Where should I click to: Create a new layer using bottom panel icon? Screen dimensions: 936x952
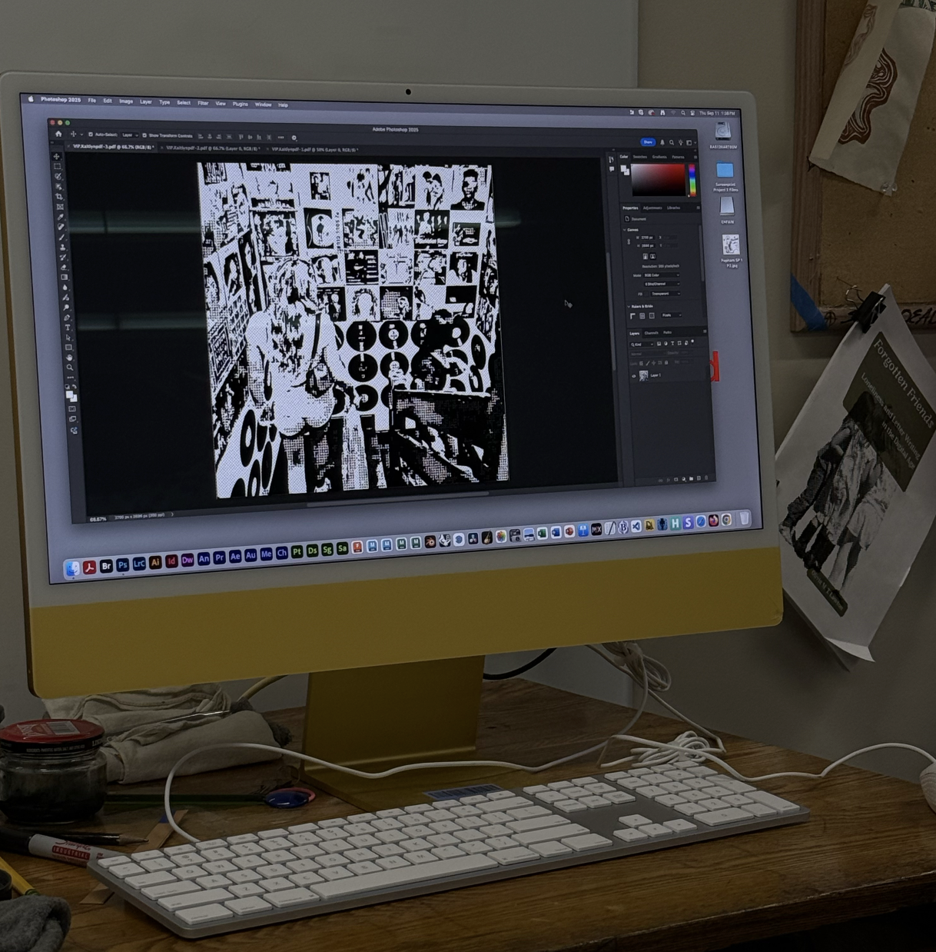[699, 478]
